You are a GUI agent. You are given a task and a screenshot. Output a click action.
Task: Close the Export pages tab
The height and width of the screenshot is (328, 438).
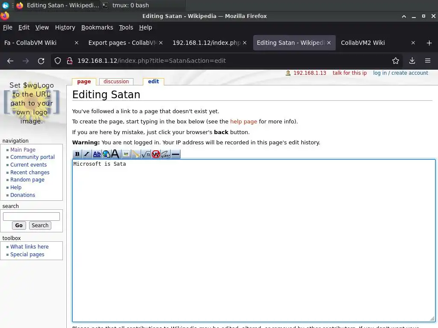pos(161,43)
